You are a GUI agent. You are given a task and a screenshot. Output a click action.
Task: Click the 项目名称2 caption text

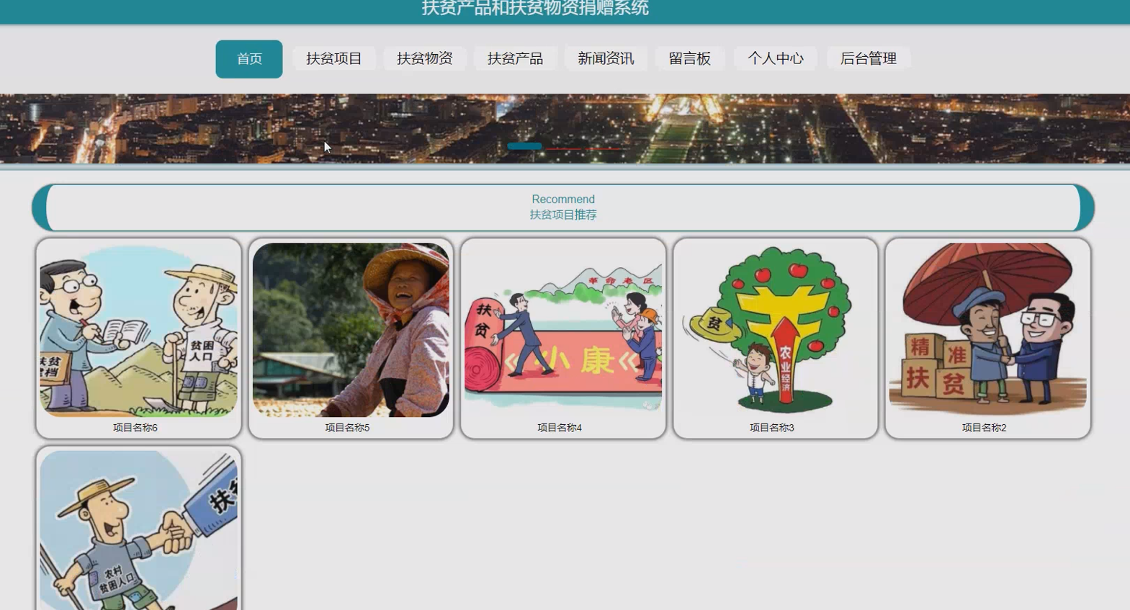point(985,428)
